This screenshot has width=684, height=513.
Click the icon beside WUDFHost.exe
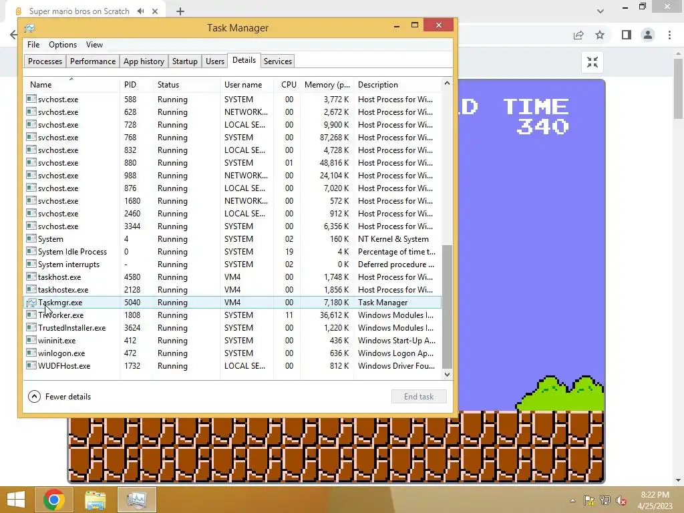click(31, 365)
